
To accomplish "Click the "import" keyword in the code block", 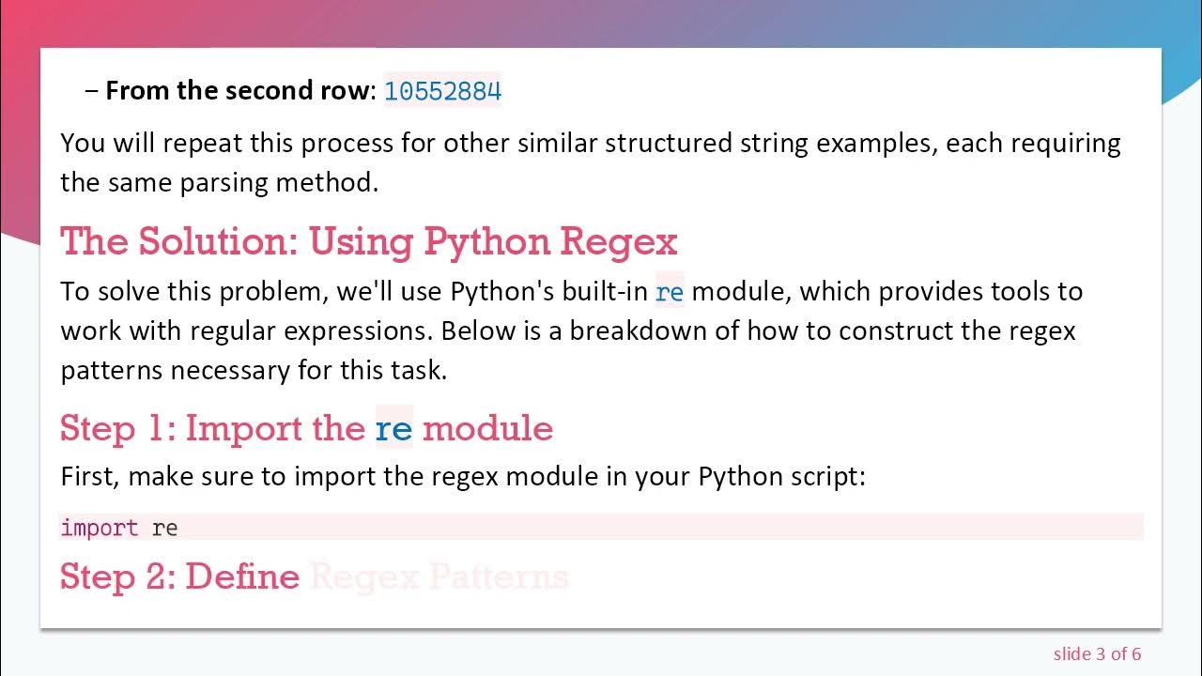I will [x=100, y=528].
